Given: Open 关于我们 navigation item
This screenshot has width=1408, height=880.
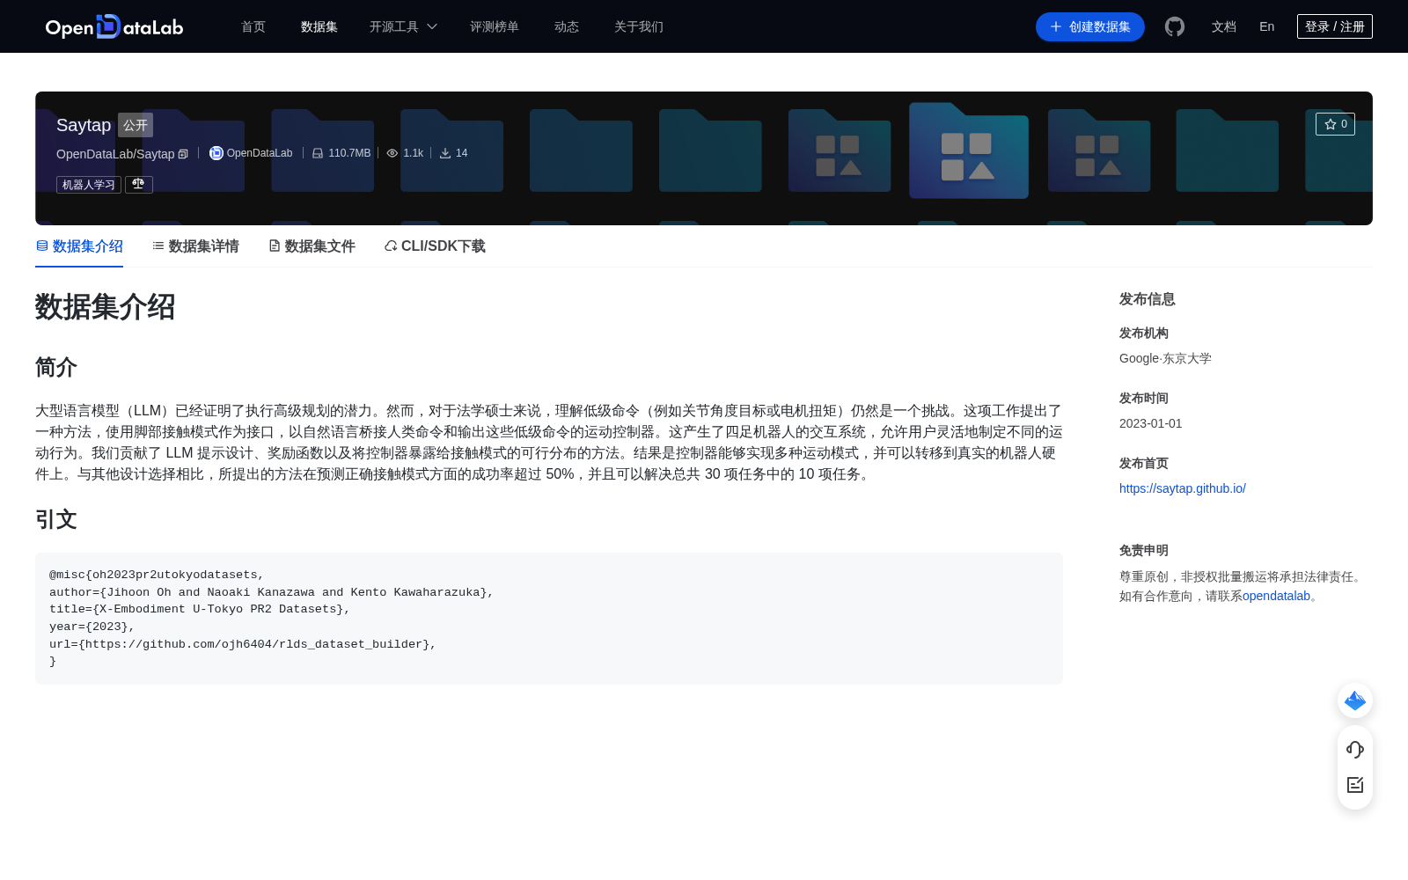Looking at the screenshot, I should click(x=639, y=26).
